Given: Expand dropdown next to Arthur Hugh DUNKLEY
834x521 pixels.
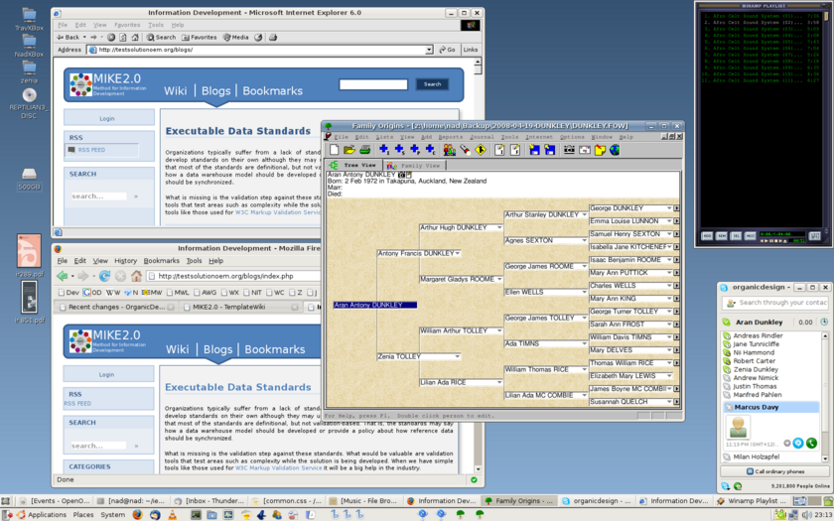Looking at the screenshot, I should click(x=499, y=228).
